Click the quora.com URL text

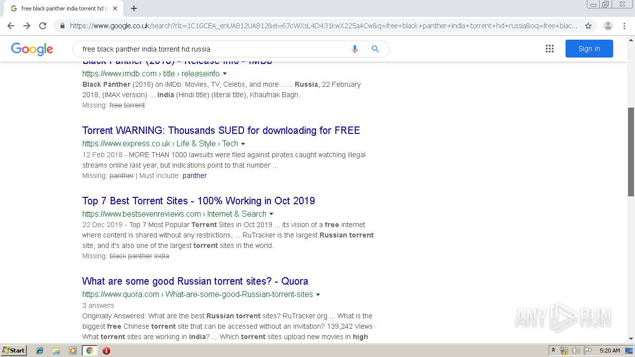point(197,294)
